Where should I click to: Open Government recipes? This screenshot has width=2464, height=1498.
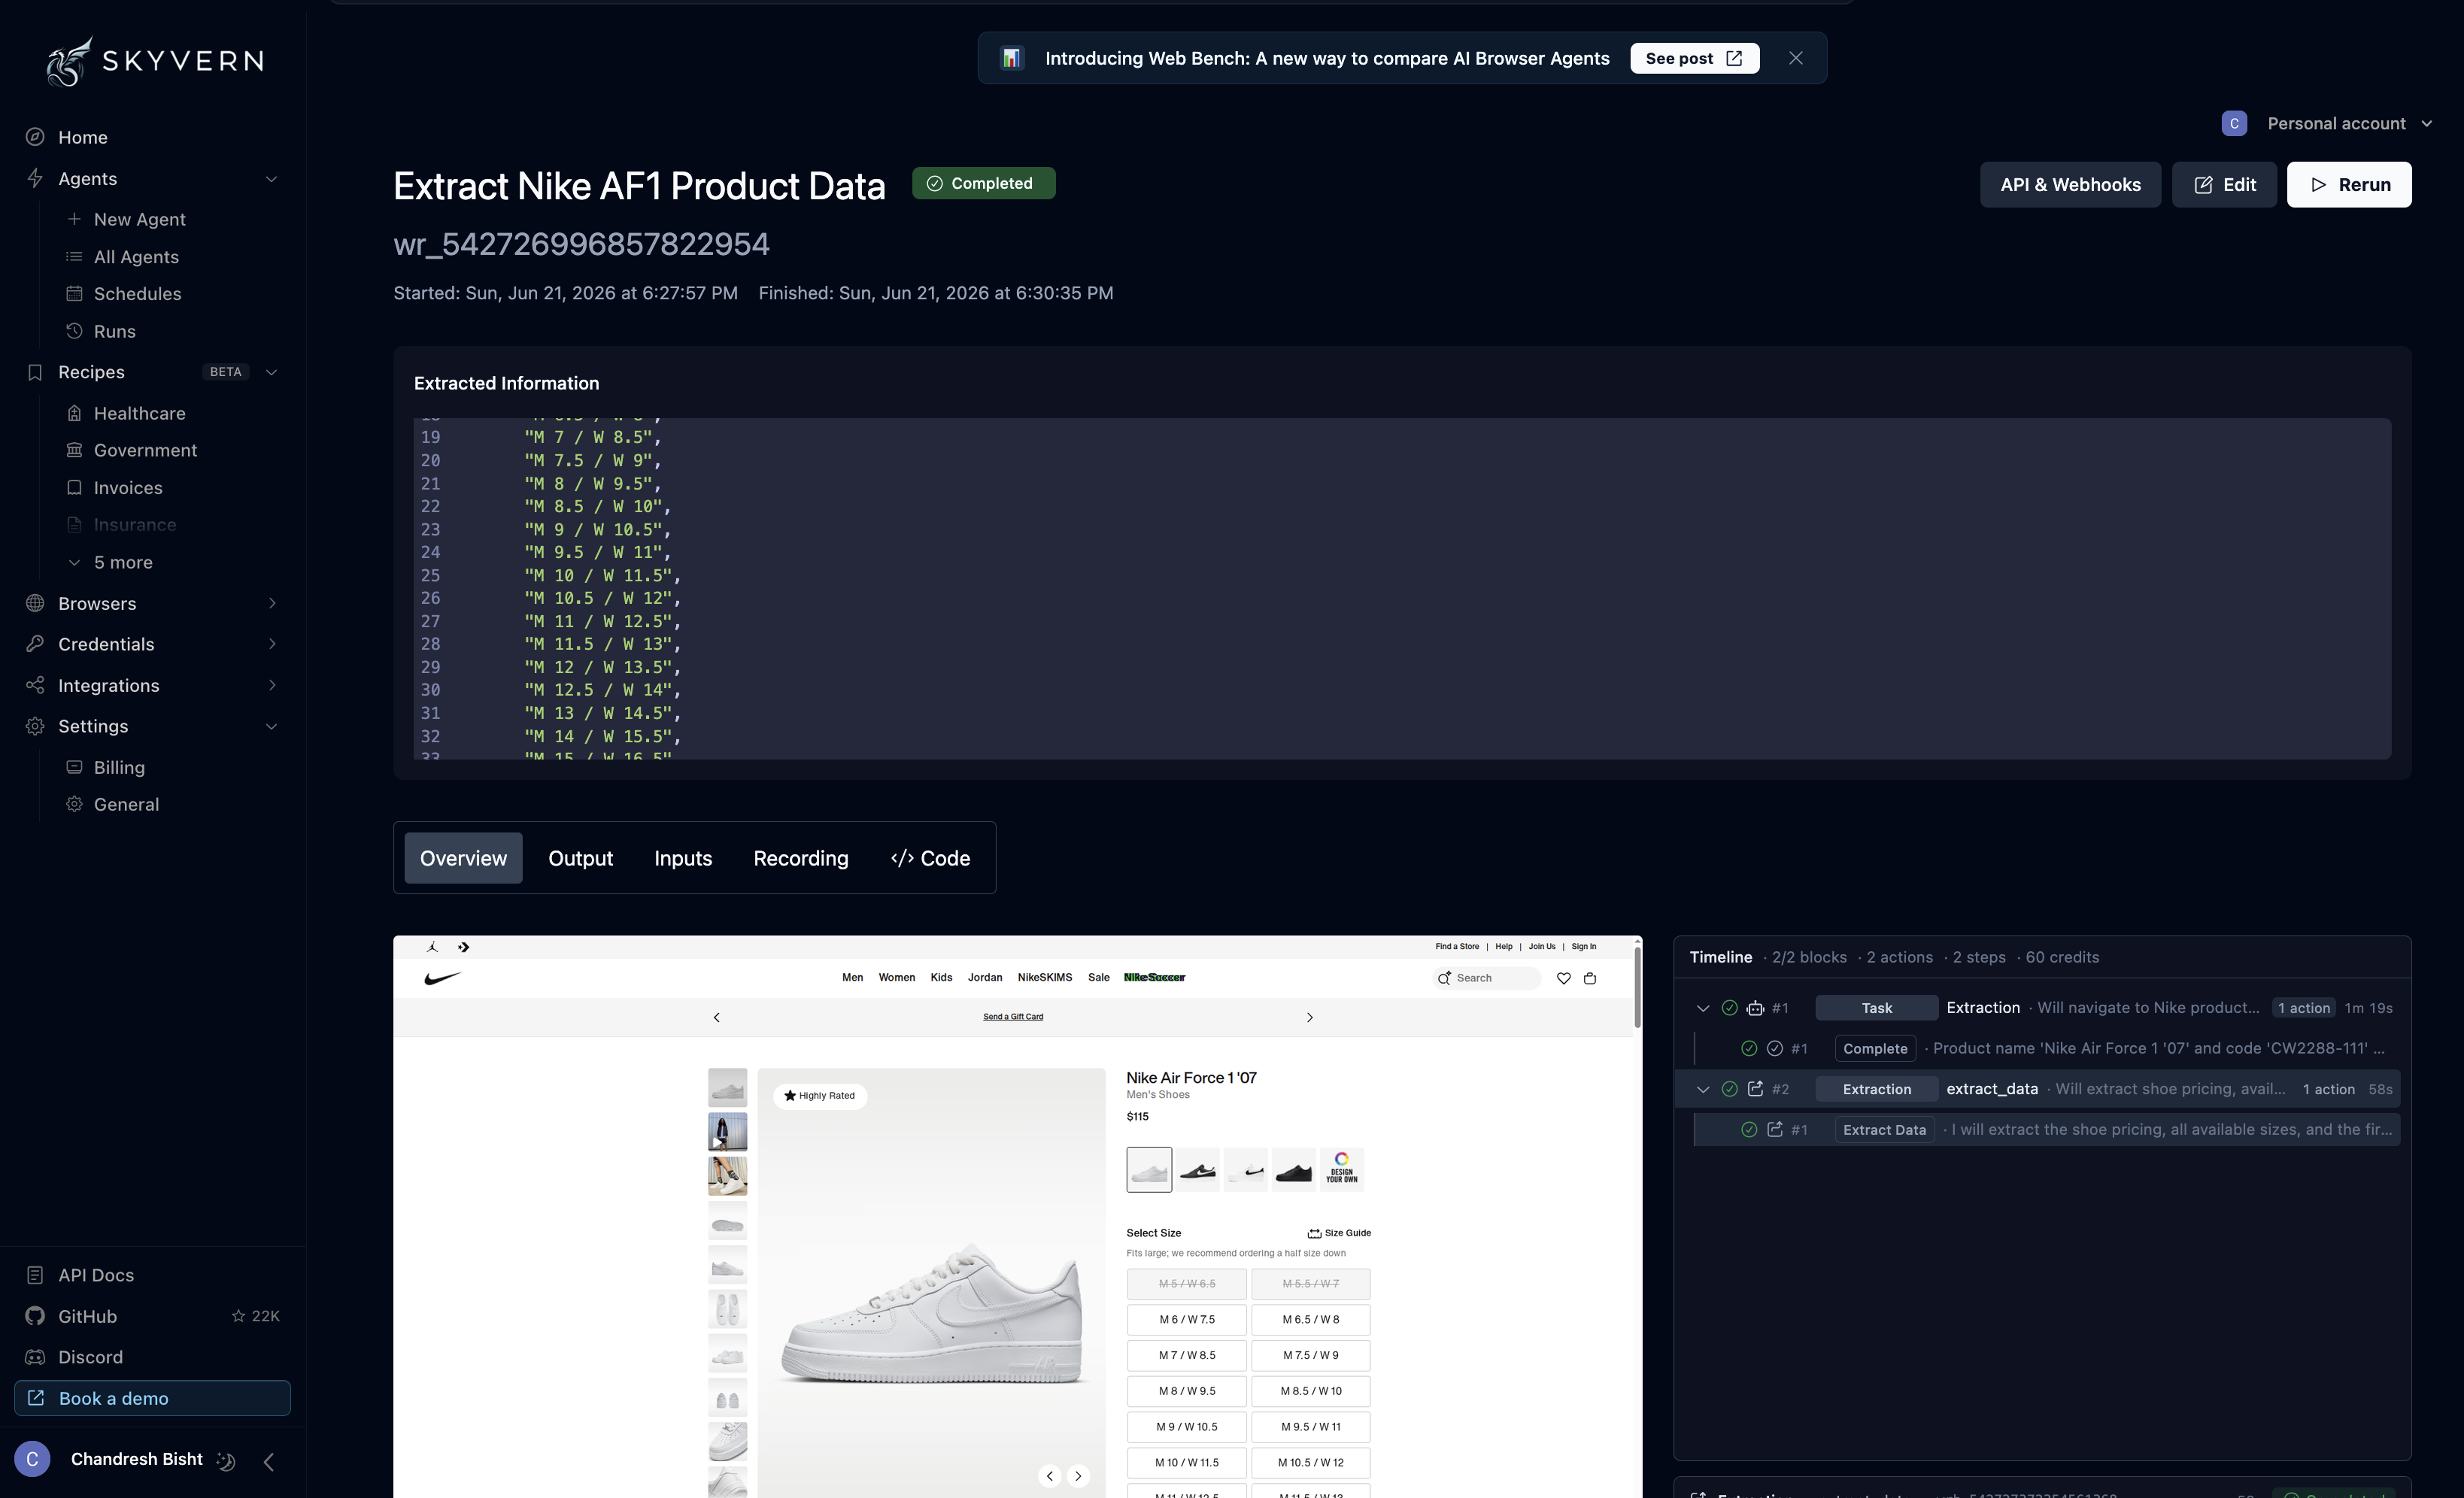(145, 450)
